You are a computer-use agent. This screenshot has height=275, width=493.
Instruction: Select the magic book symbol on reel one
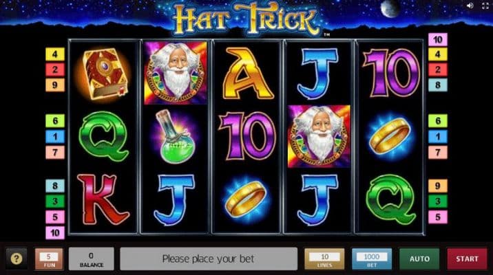pos(104,74)
